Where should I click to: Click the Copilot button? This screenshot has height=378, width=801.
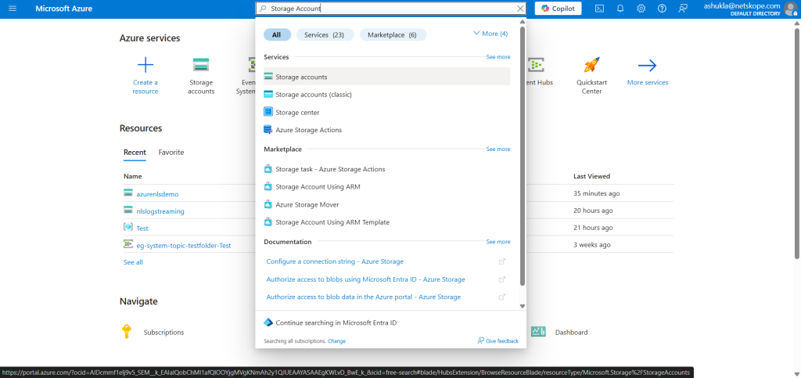coord(558,9)
